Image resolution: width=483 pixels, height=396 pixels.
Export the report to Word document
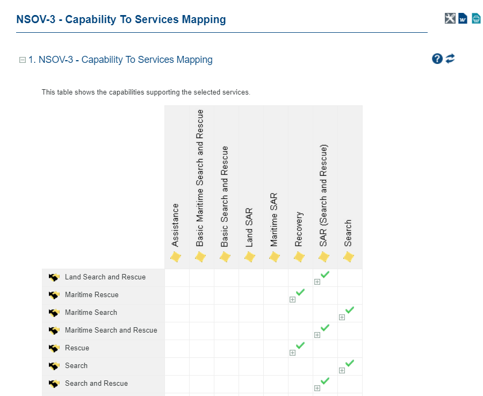(x=463, y=19)
